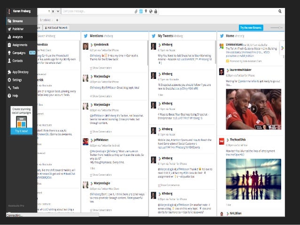Click laurenmwhitaker username in Home
The width and height of the screenshot is (300, 225).
point(240,70)
